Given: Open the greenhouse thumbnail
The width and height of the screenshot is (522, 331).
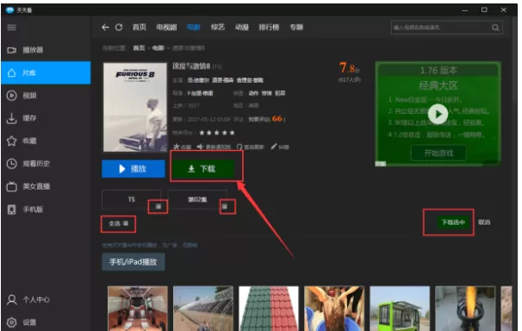Looking at the screenshot, I should tap(203, 309).
